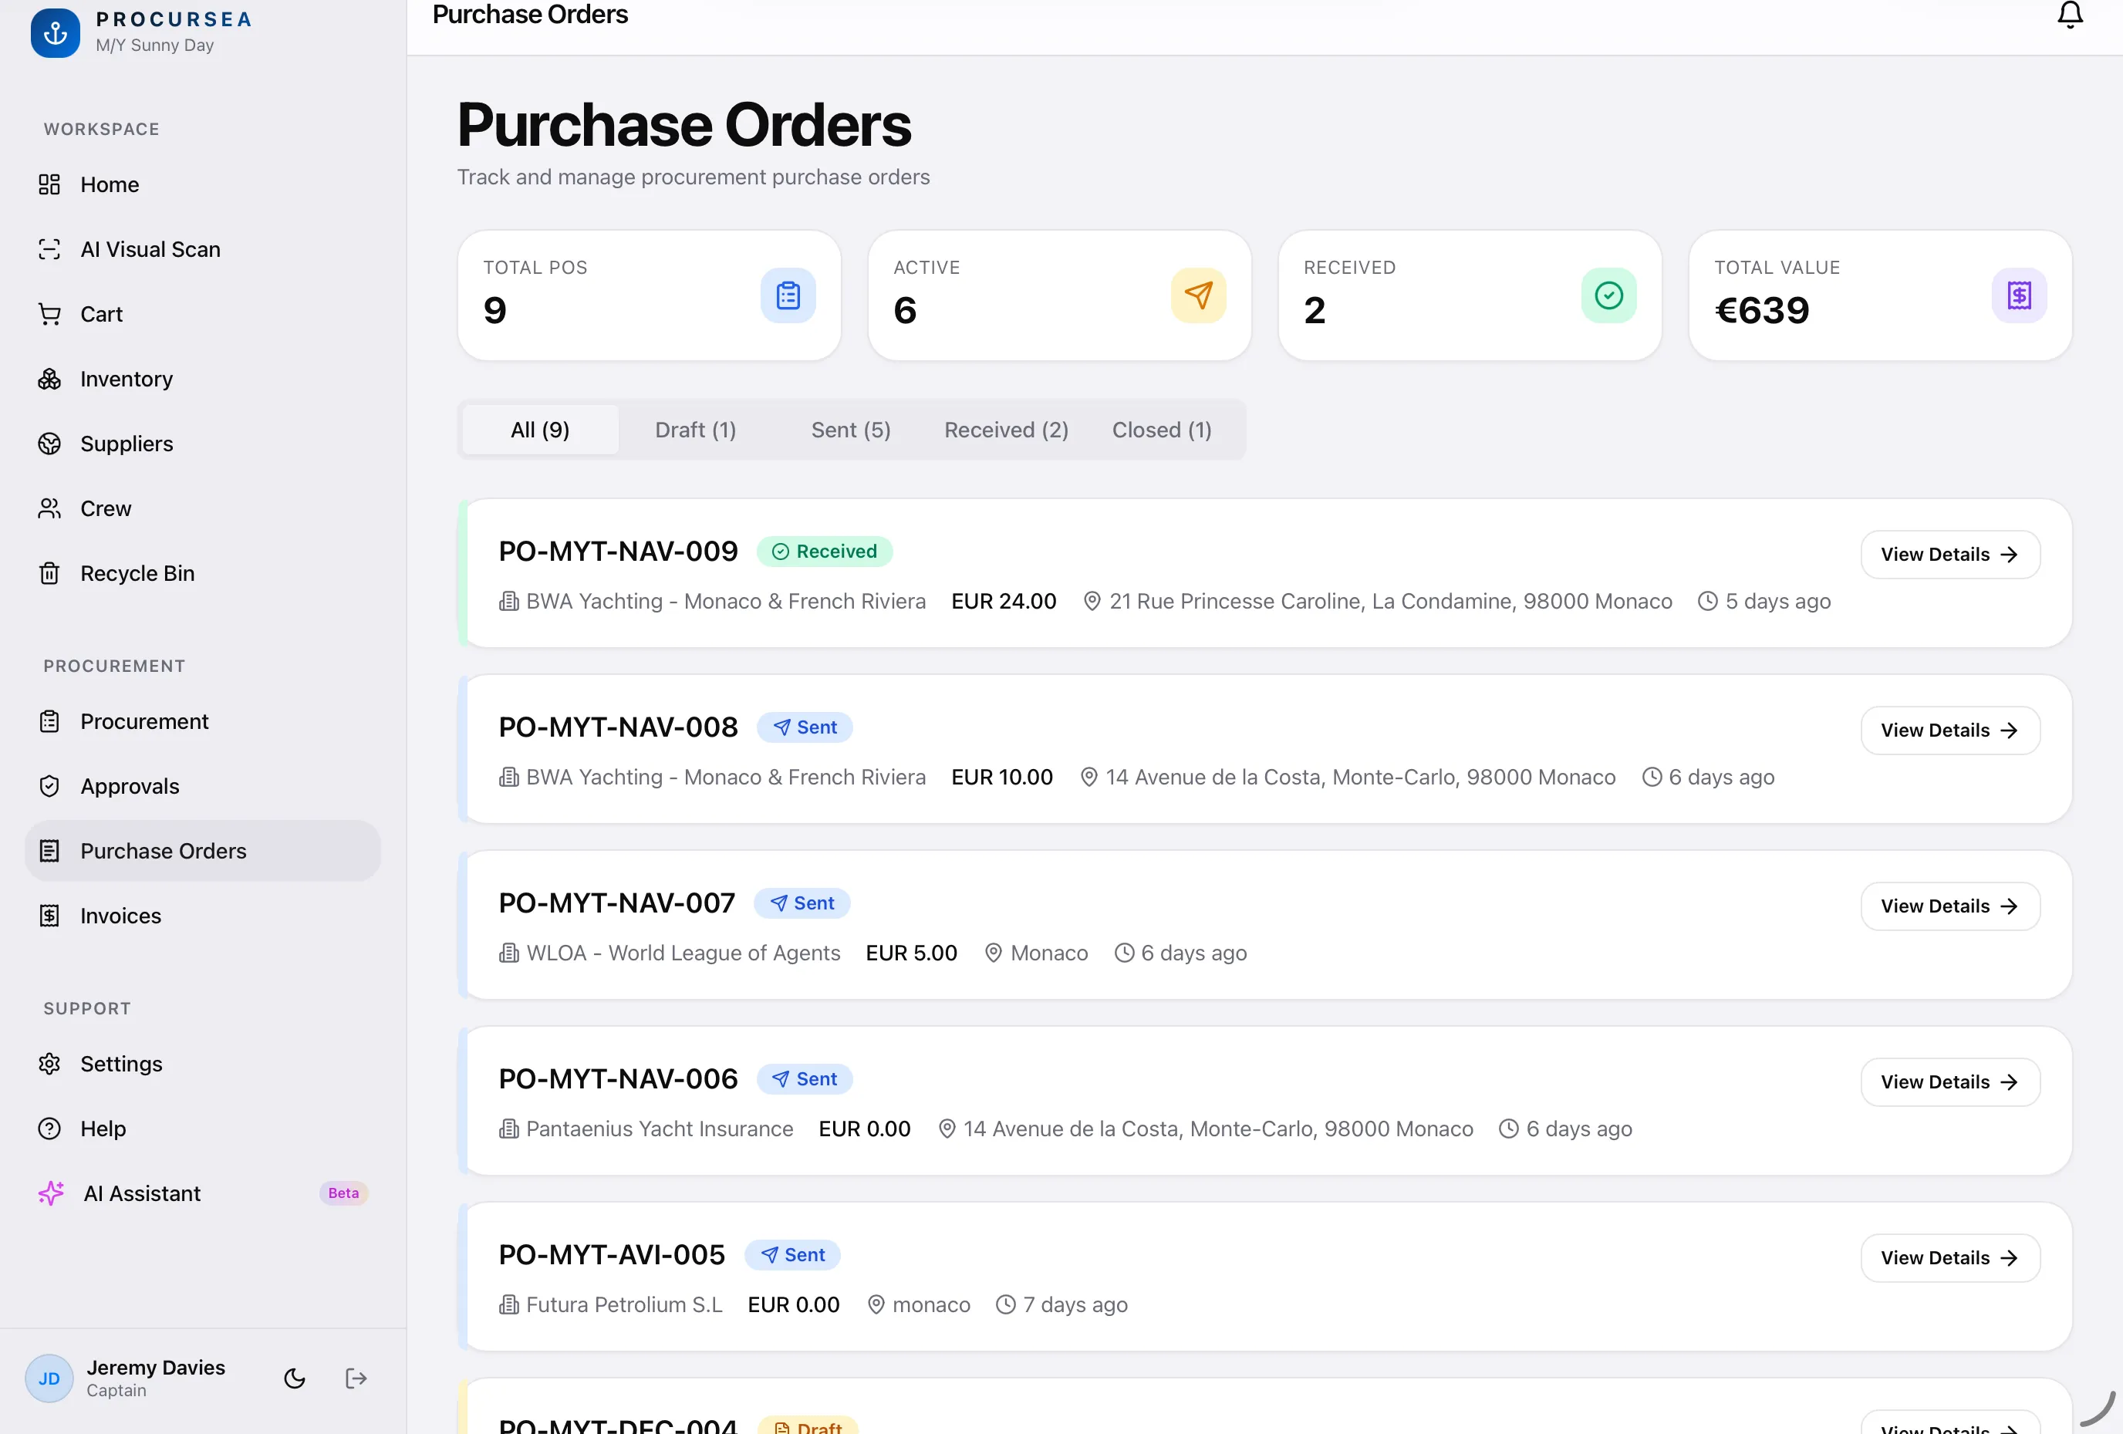View Details for PO-MYT-AVI-005
The width and height of the screenshot is (2123, 1434).
[x=1949, y=1259]
